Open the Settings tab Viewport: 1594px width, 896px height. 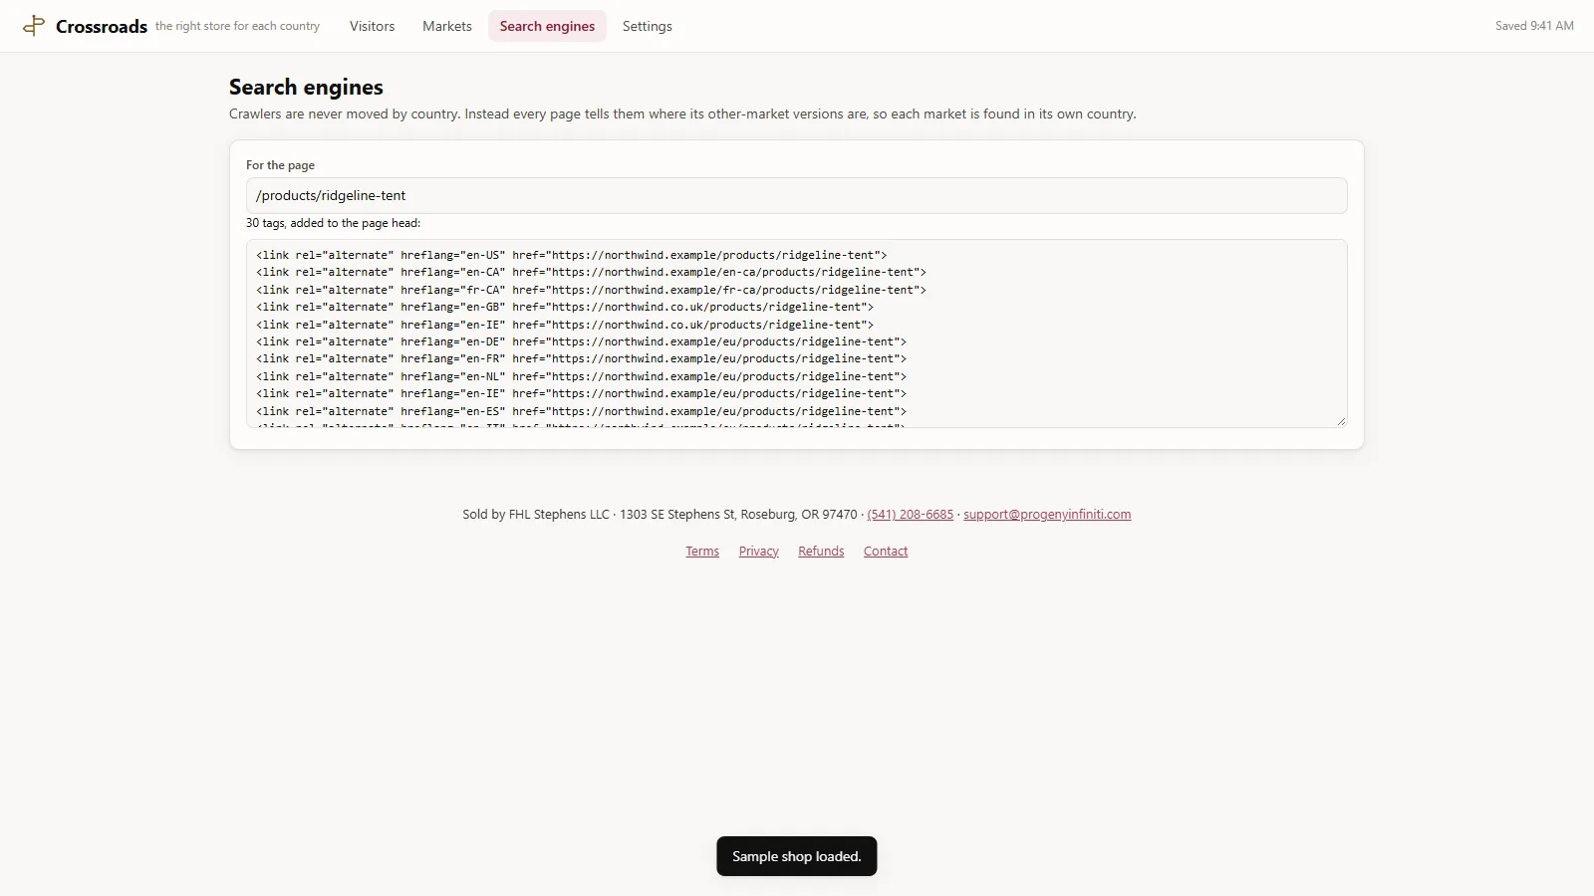pyautogui.click(x=648, y=26)
